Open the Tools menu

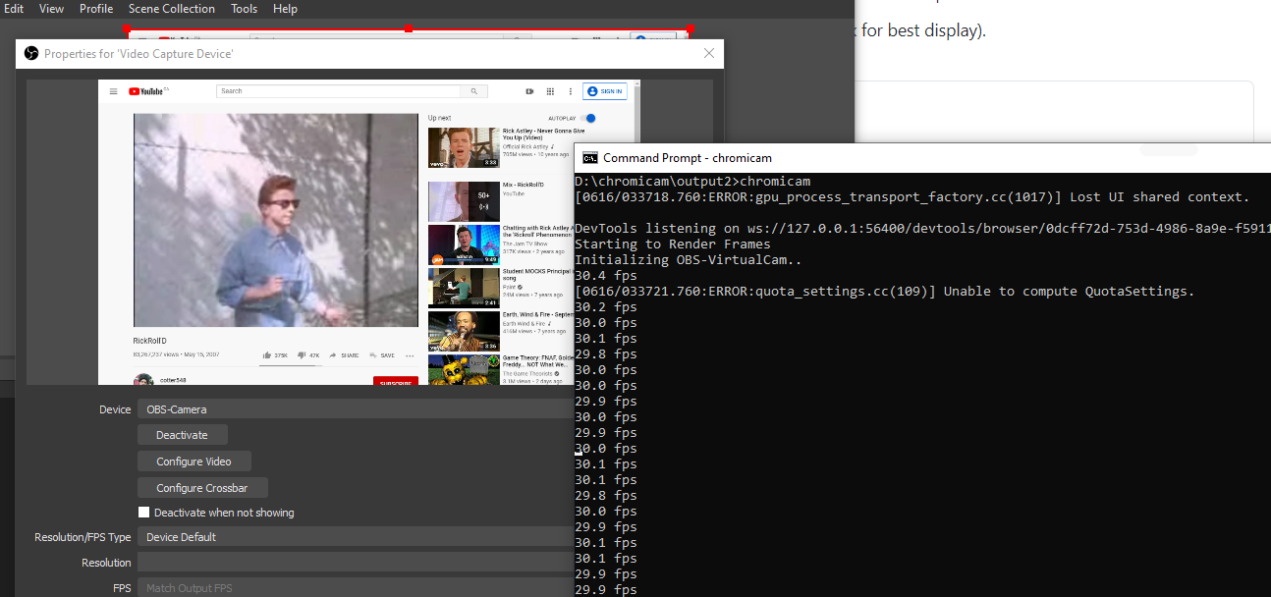[x=244, y=9]
